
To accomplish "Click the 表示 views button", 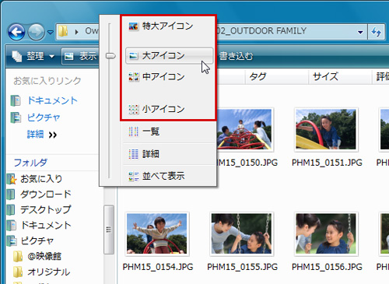I will point(81,56).
